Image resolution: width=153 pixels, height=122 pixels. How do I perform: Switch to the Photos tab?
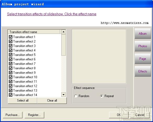point(143,46)
